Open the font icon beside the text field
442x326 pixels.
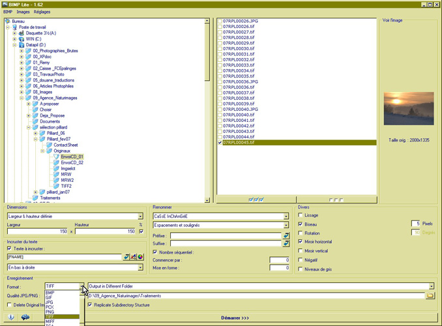coord(132,257)
